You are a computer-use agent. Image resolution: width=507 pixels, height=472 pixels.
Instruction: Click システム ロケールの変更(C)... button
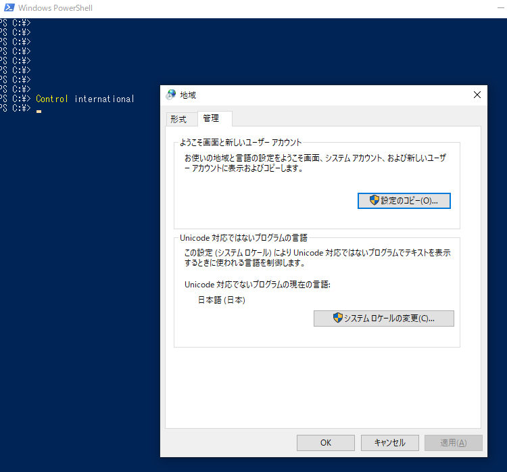(383, 318)
